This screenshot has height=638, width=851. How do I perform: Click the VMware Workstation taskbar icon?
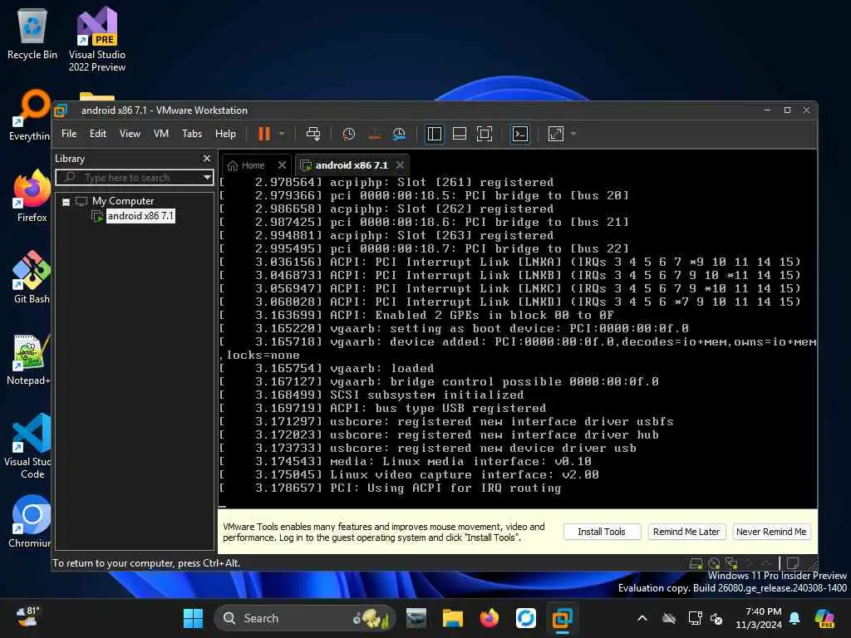(x=563, y=618)
